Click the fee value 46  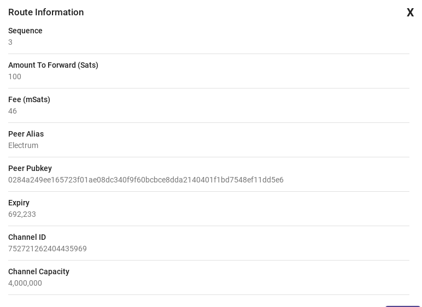13,111
